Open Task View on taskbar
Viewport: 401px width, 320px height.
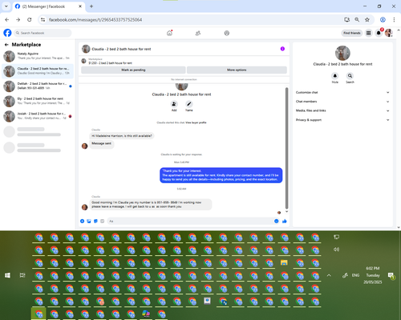[x=22, y=275]
